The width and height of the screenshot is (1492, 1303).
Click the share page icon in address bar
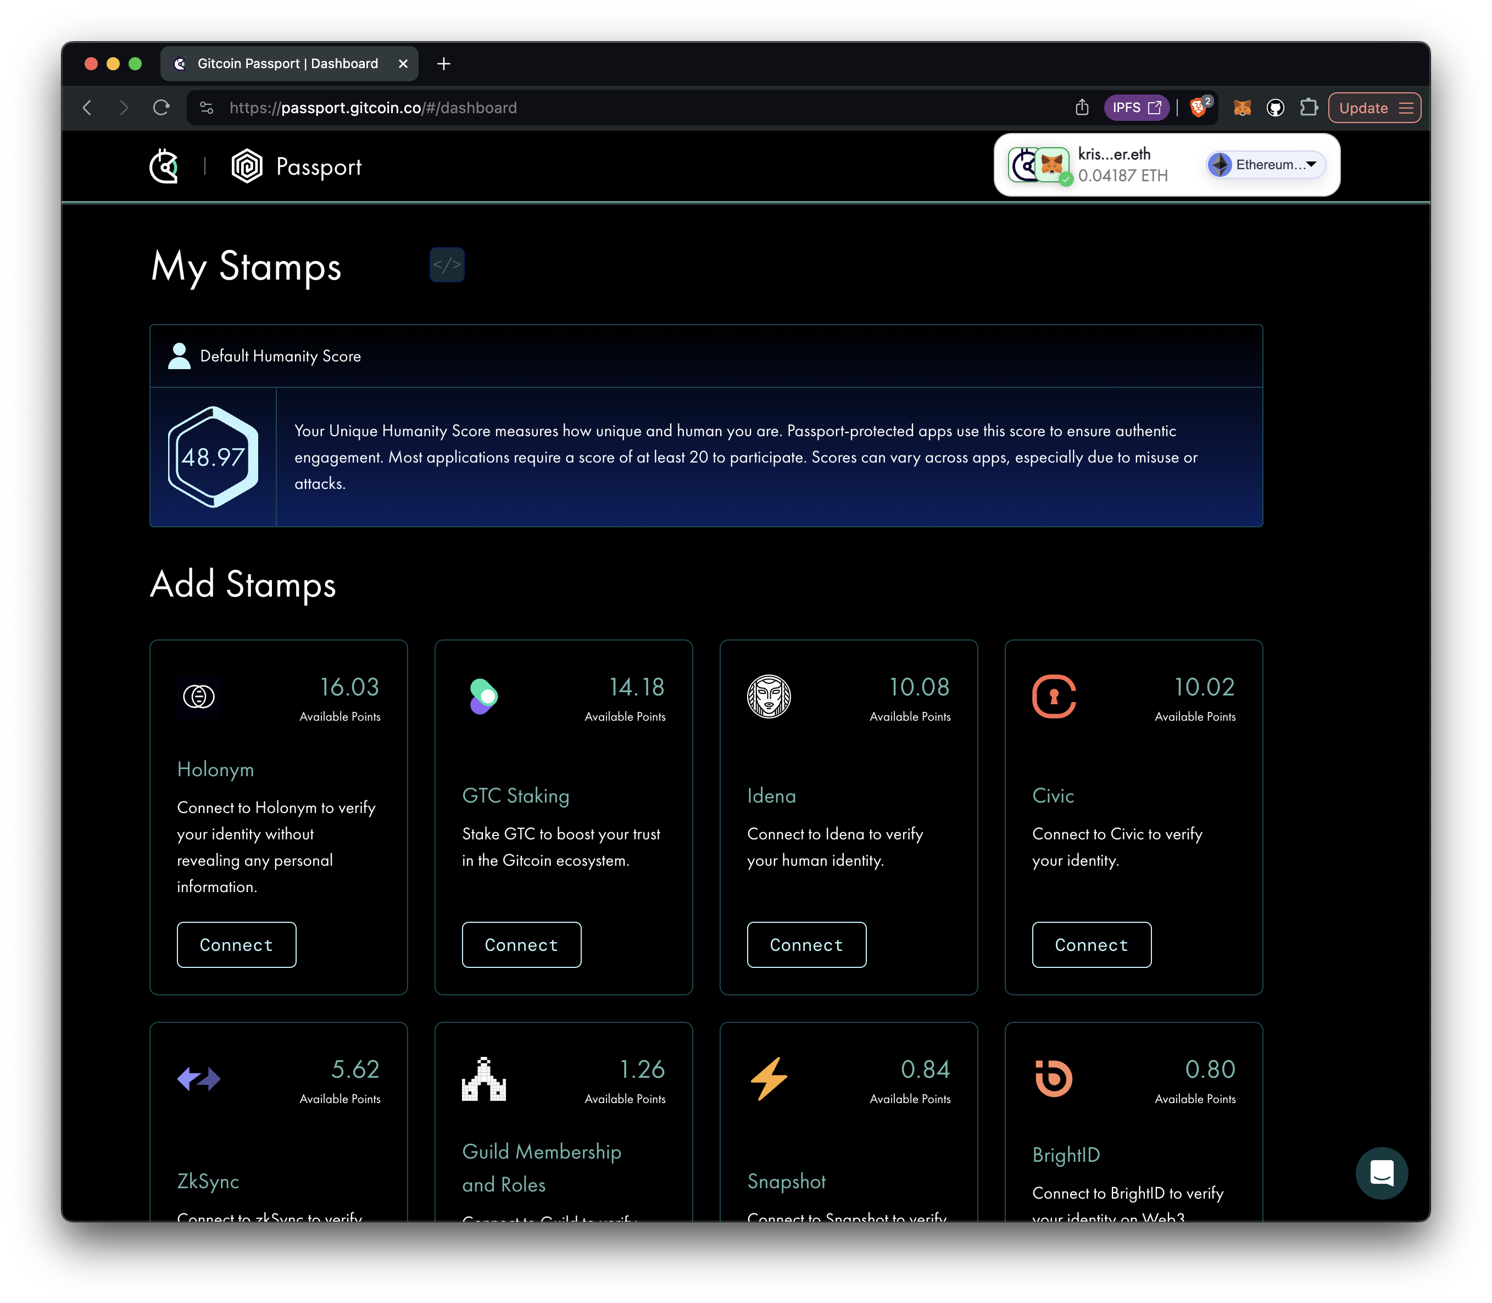click(1082, 108)
